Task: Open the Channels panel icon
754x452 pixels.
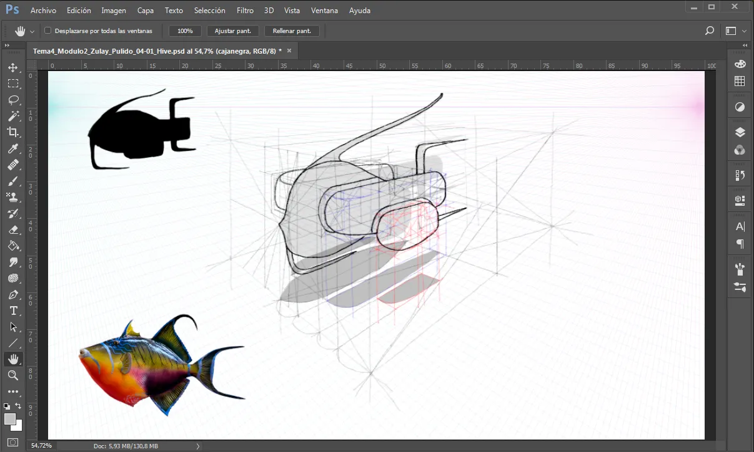Action: [x=740, y=150]
